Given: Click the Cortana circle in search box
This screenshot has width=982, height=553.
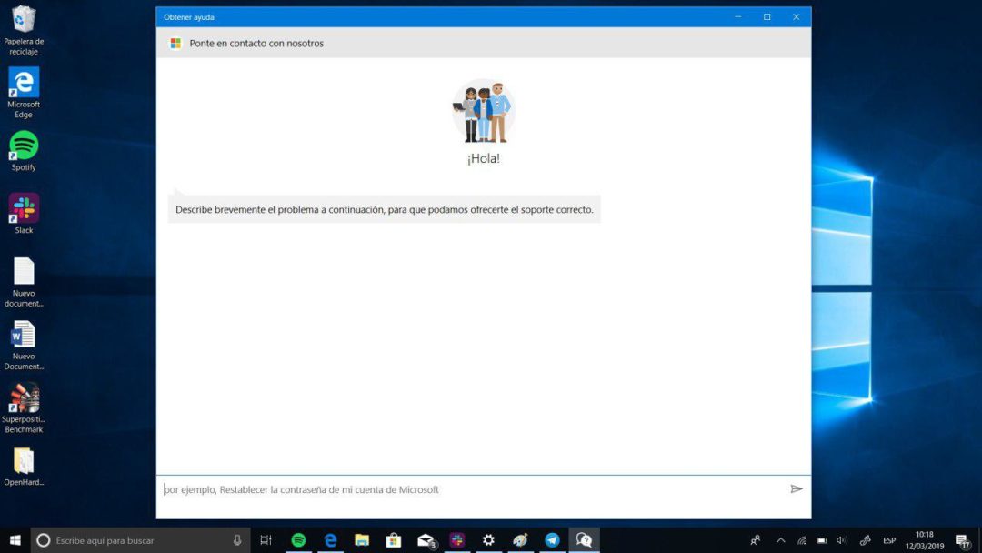Looking at the screenshot, I should [x=44, y=540].
